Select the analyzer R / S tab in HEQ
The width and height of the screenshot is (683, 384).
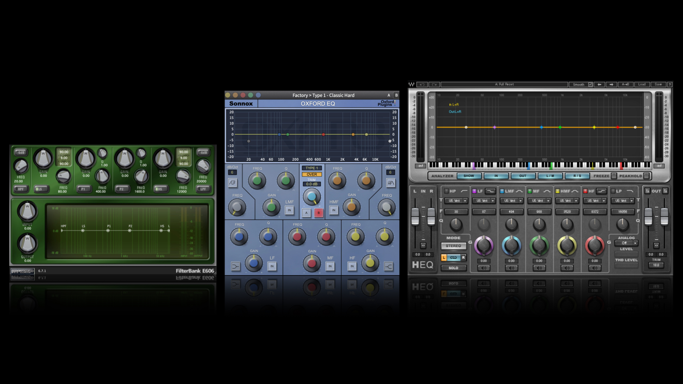[x=577, y=176]
